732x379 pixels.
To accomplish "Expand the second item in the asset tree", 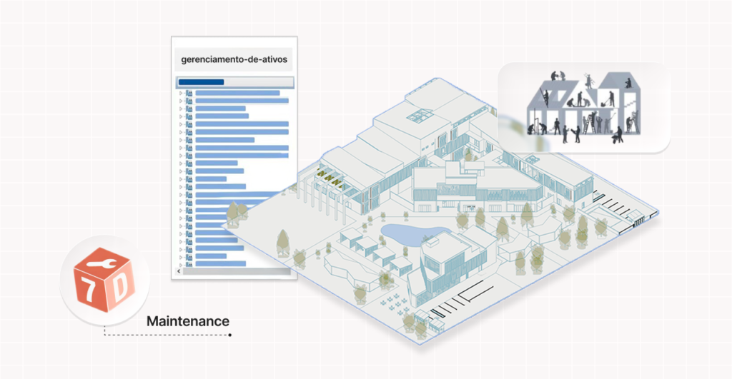I will [181, 101].
